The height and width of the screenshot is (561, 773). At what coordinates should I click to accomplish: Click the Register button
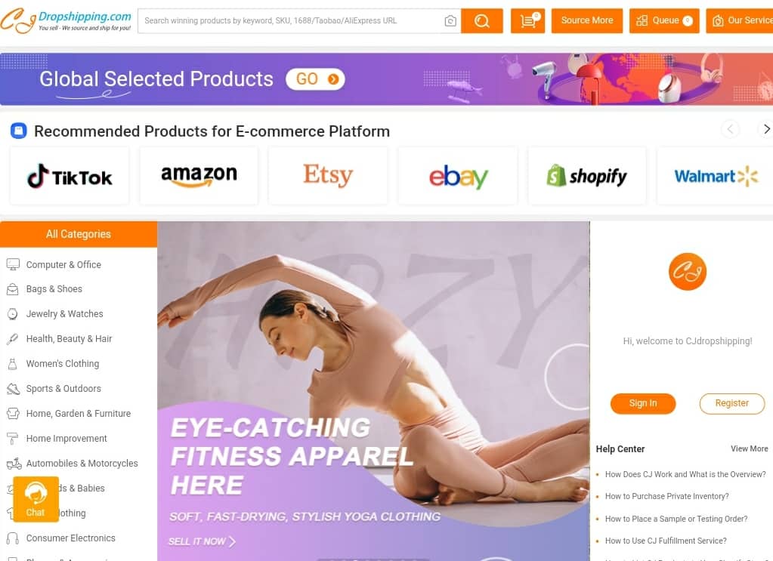732,403
